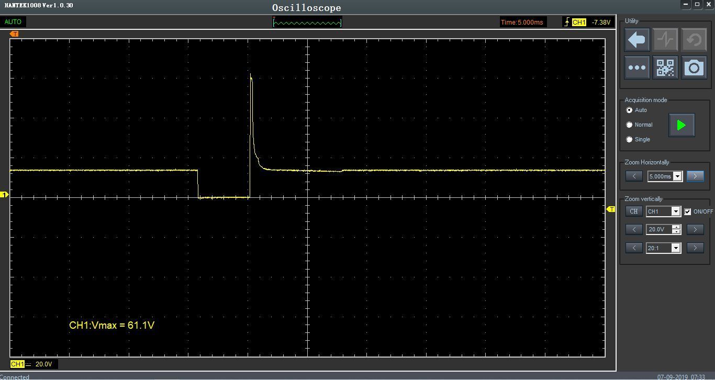Click the trigger edge icon beside CH1
The image size is (715, 380).
[x=567, y=22]
